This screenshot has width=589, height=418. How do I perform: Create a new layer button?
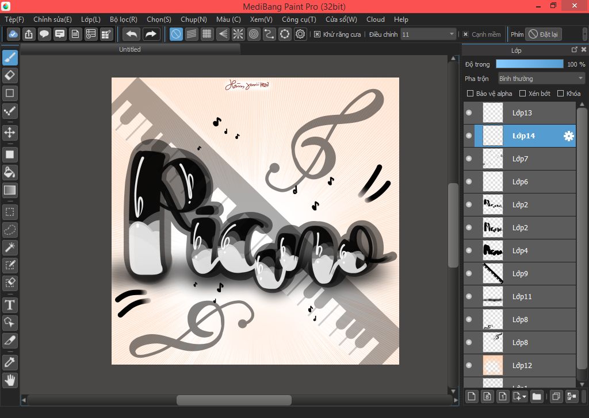coord(472,396)
